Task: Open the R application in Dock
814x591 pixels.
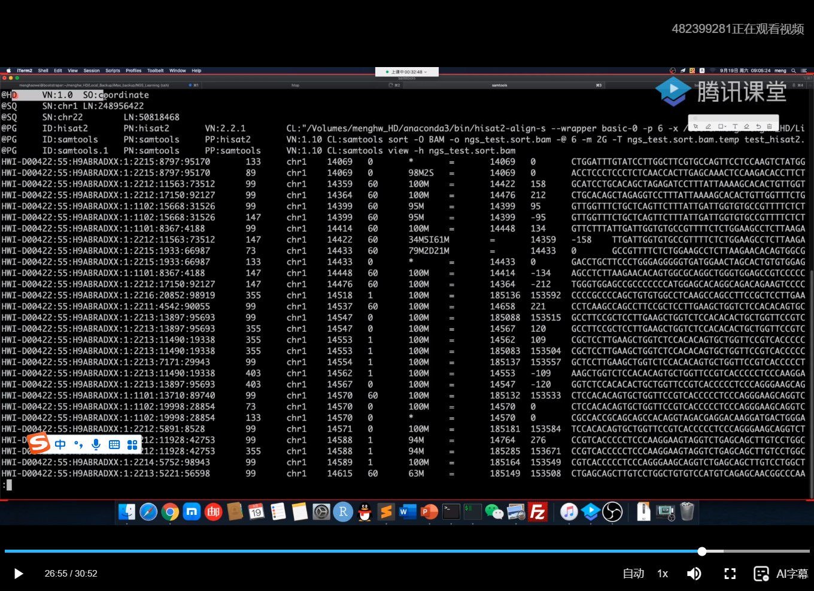Action: pos(343,512)
